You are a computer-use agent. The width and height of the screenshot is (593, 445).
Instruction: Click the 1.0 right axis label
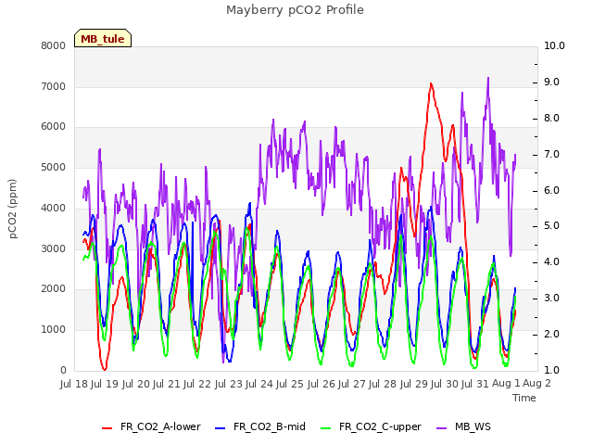click(552, 370)
